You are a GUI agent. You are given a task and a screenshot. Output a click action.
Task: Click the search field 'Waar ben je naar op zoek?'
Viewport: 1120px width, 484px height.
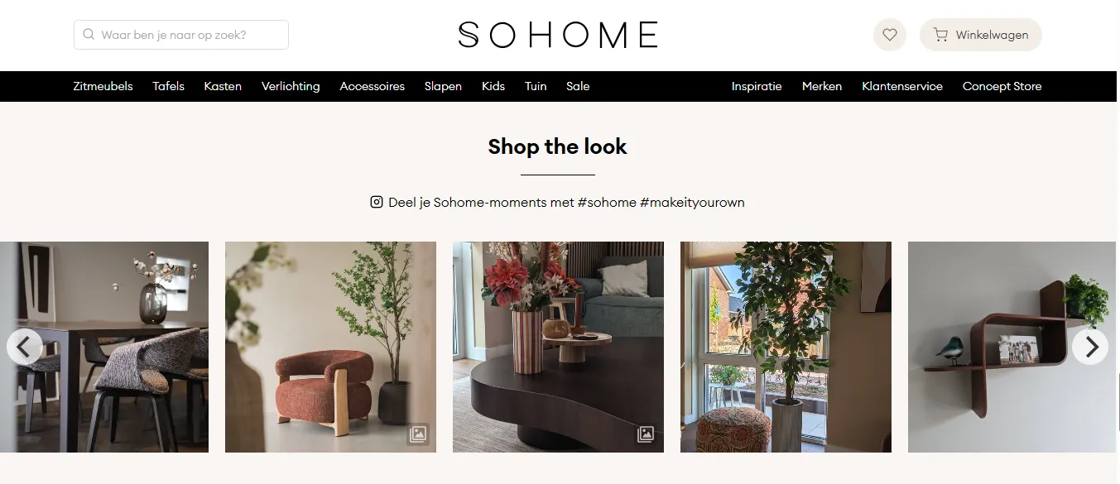181,35
